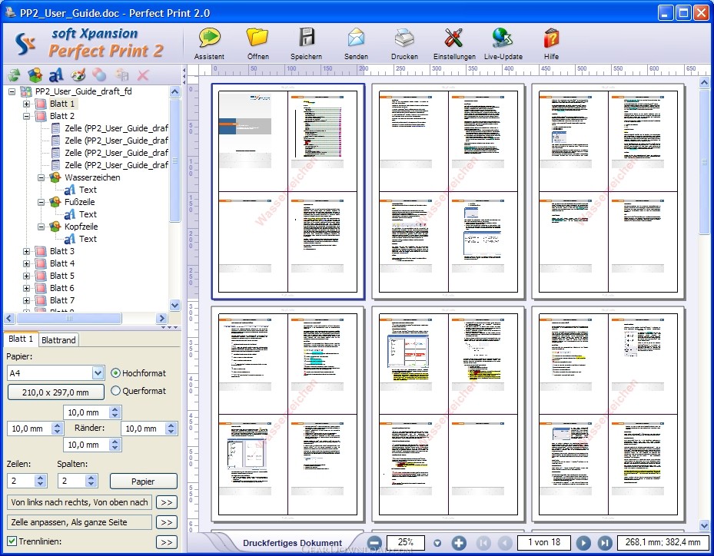This screenshot has width=714, height=556.
Task: Click the 25% zoom field
Action: 405,542
